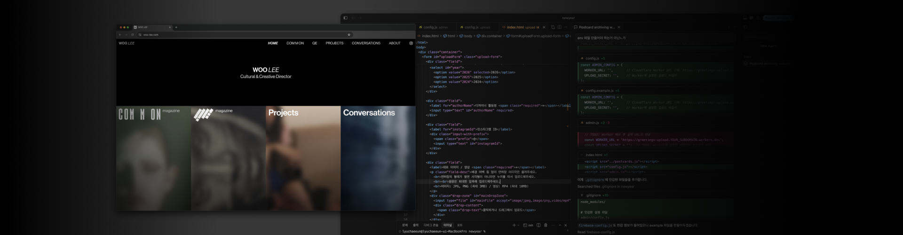This screenshot has width=903, height=235.
Task: Click the WOO LEE logo link
Action: point(127,43)
